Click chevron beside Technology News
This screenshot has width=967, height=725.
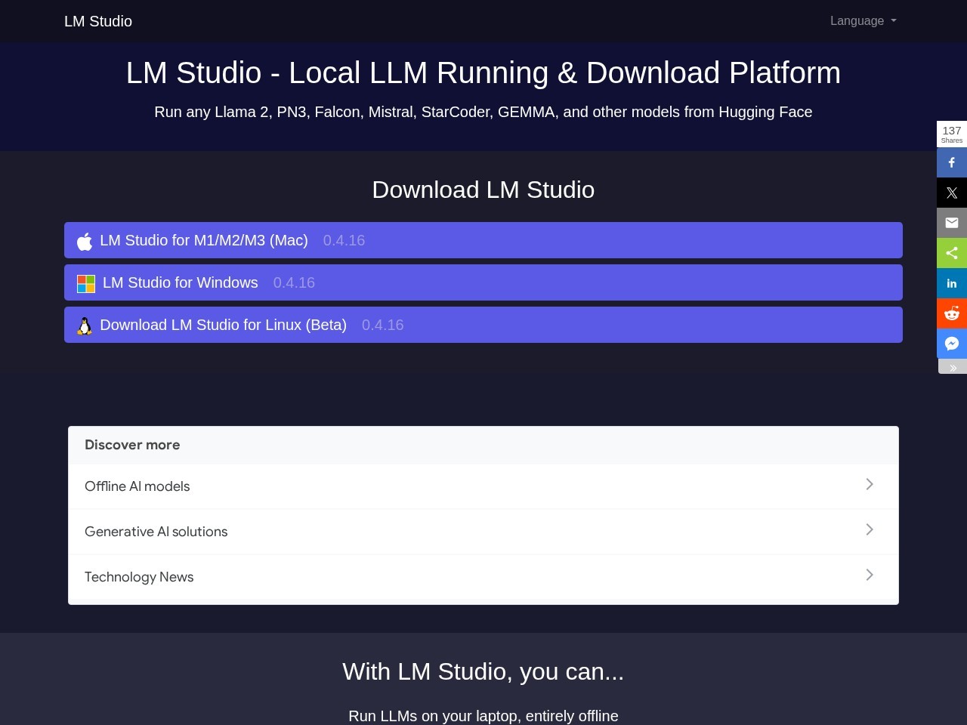pyautogui.click(x=870, y=575)
